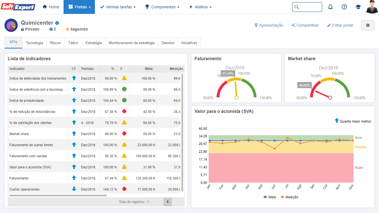Viewport: 379px width, 213px height.
Task: Open the graduation cap training icon
Action: click(358, 7)
